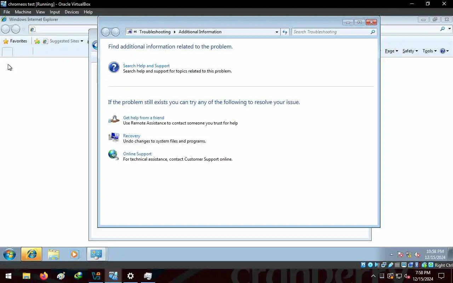Click the Remote Assistance icon beside Get help from a friend
This screenshot has height=283, width=453.
(x=114, y=120)
